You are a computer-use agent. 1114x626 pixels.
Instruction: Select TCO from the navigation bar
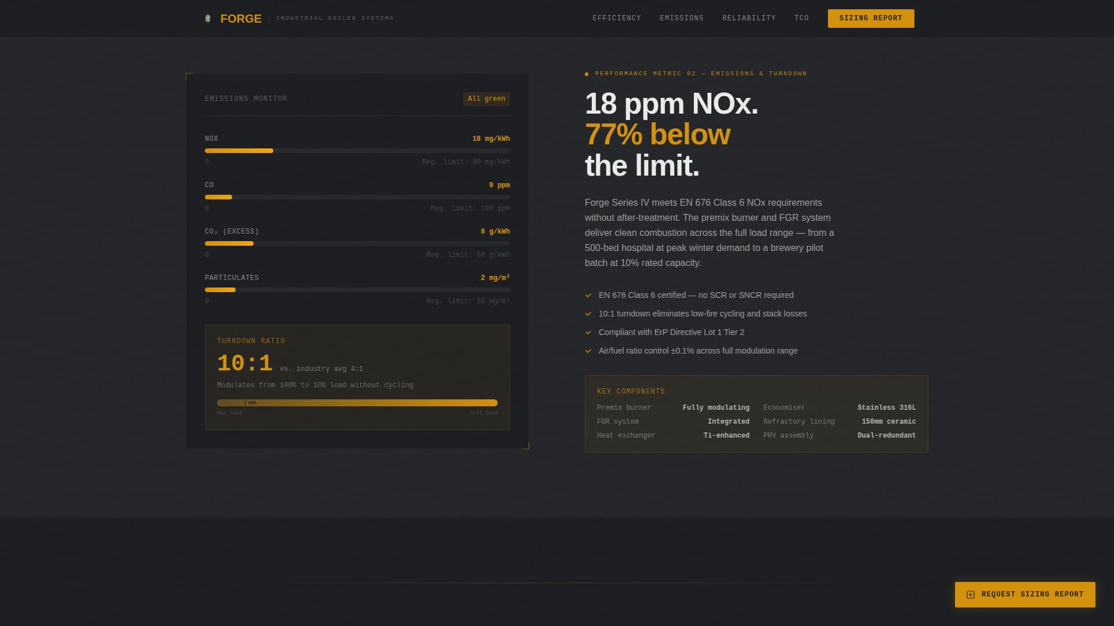pos(802,18)
